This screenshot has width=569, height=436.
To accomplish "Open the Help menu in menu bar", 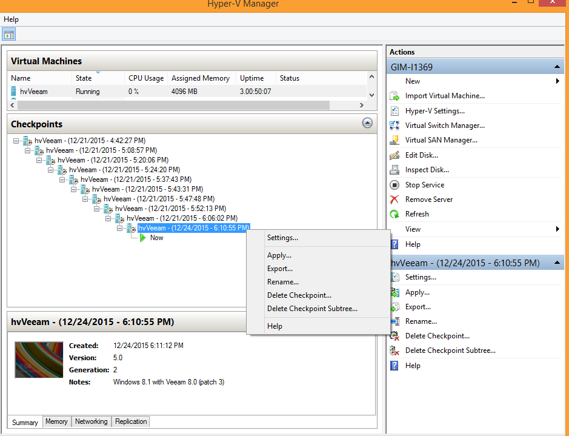I will [x=12, y=19].
